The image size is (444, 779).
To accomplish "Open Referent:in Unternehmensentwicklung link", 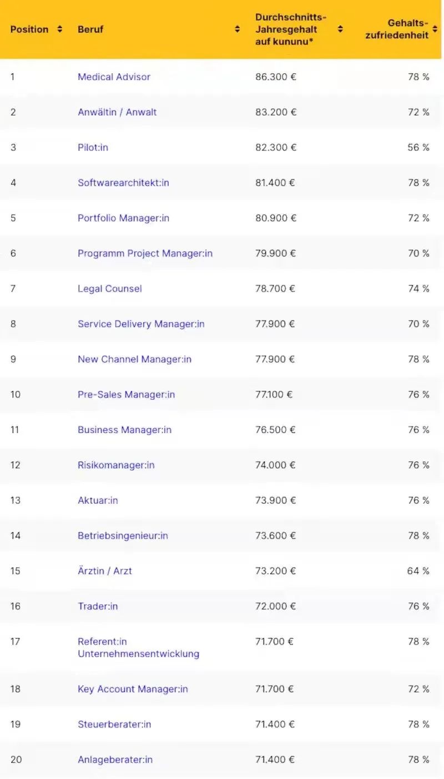I will point(138,648).
